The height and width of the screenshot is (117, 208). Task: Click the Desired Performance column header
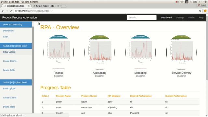[x=141, y=96]
